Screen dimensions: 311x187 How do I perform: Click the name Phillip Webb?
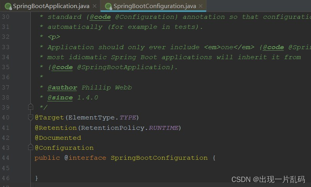click(107, 88)
